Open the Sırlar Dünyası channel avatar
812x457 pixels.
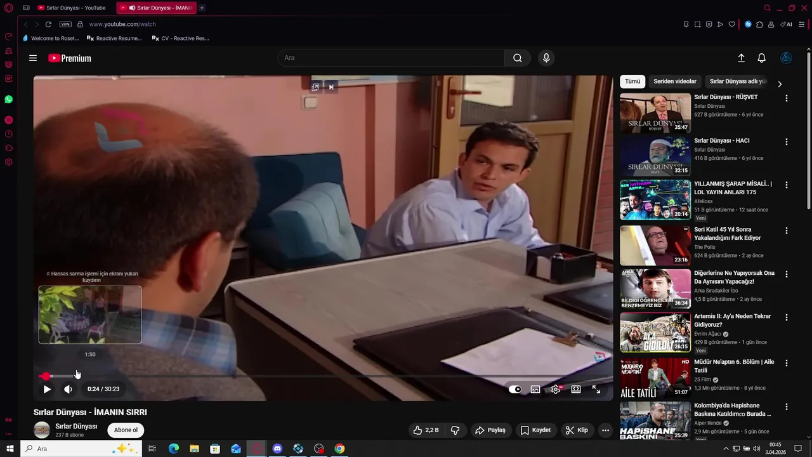tap(42, 430)
